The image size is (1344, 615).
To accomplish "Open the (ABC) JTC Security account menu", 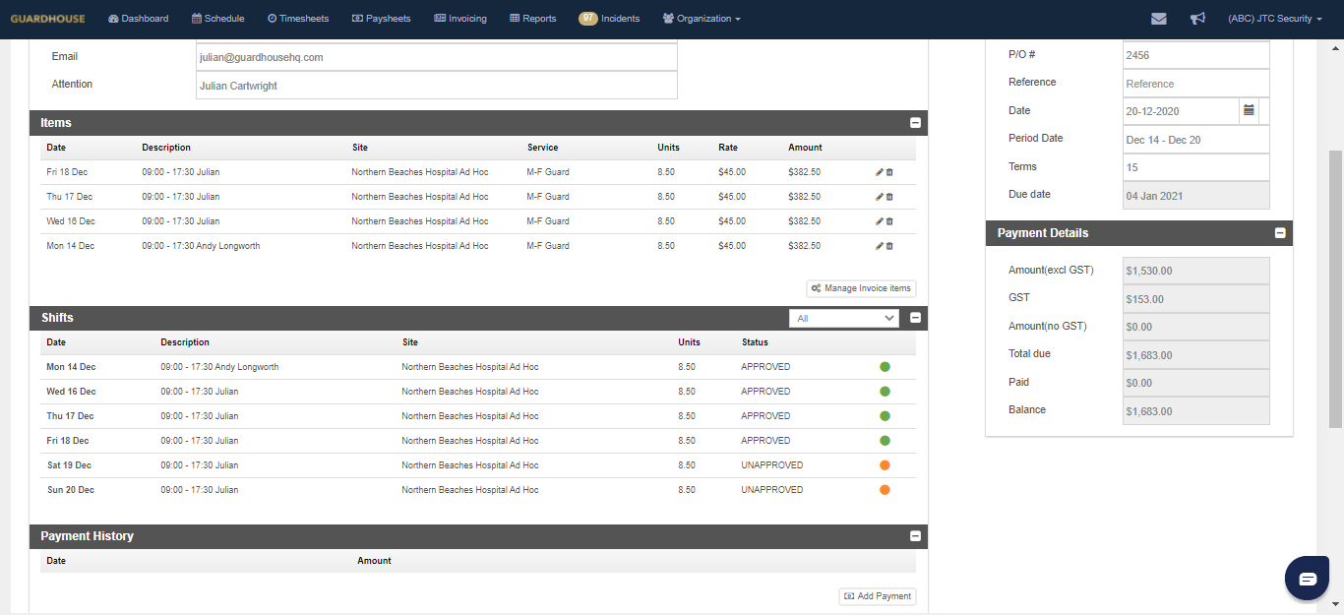I will click(x=1275, y=19).
